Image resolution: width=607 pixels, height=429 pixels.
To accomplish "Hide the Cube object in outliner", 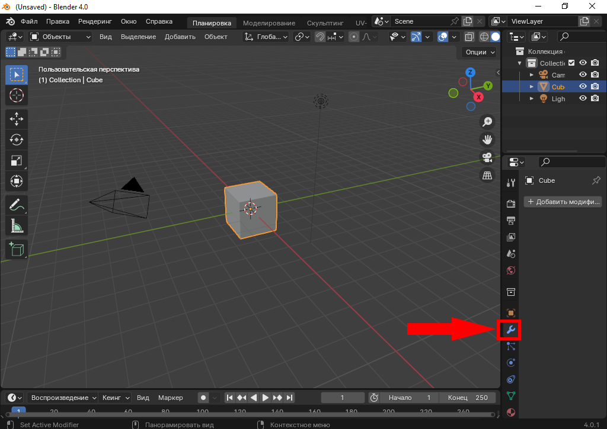I will (x=583, y=86).
